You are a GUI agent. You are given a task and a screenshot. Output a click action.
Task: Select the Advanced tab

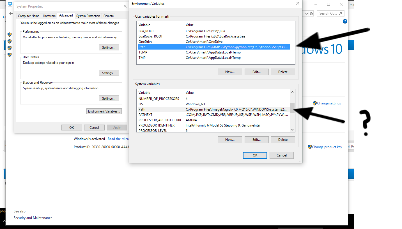[66, 16]
